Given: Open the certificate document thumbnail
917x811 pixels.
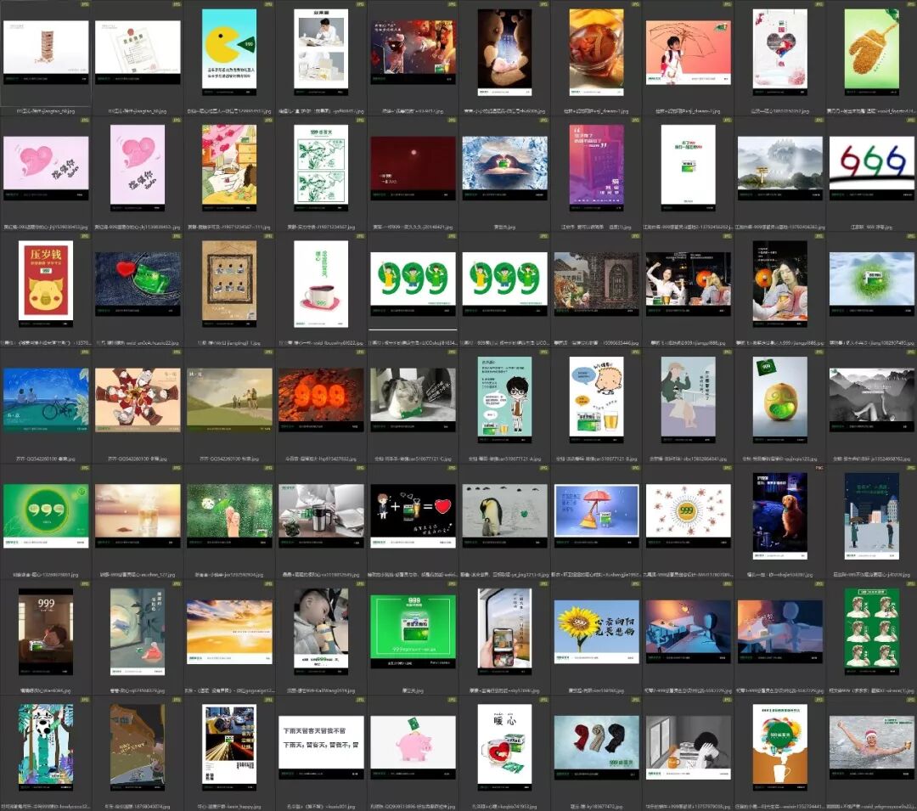Looking at the screenshot, I should pyautogui.click(x=138, y=54).
